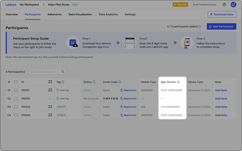Click info icon next to Invite Code
The width and height of the screenshot is (242, 151).
click(x=120, y=82)
